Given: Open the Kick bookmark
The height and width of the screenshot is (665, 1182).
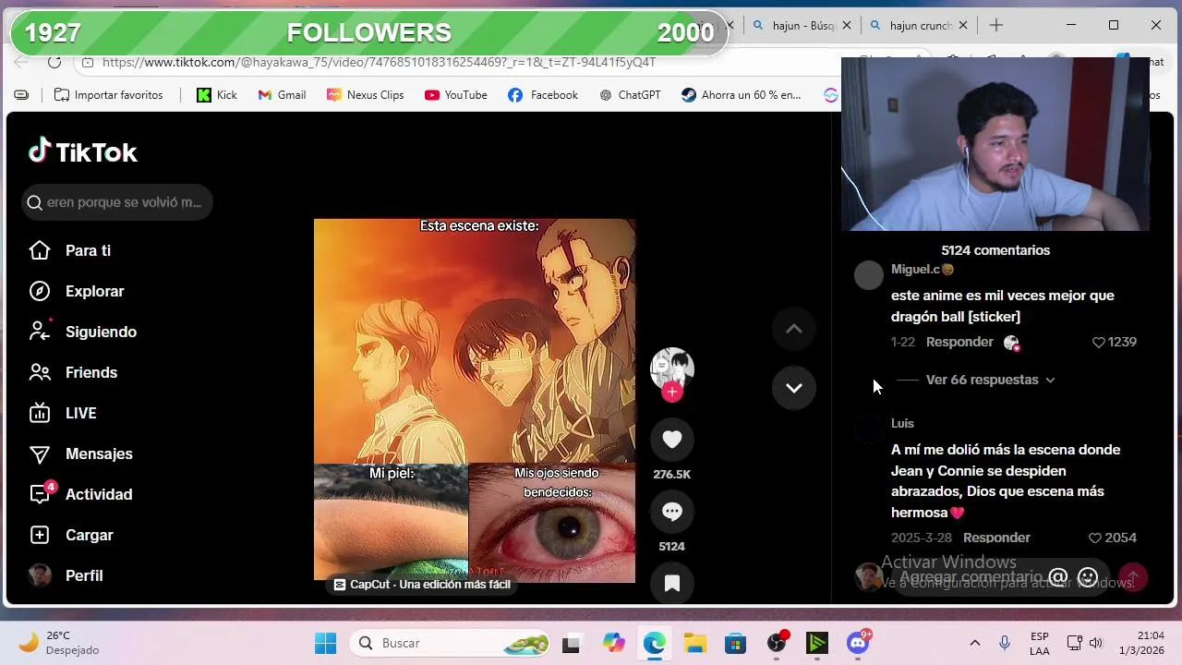Looking at the screenshot, I should tap(217, 95).
